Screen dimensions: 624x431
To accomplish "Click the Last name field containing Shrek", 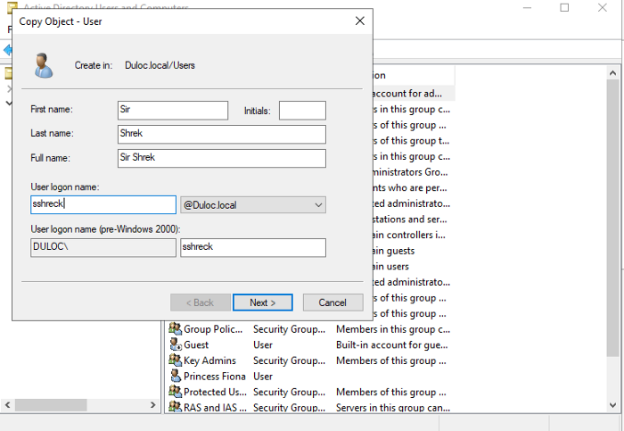I will pyautogui.click(x=222, y=134).
